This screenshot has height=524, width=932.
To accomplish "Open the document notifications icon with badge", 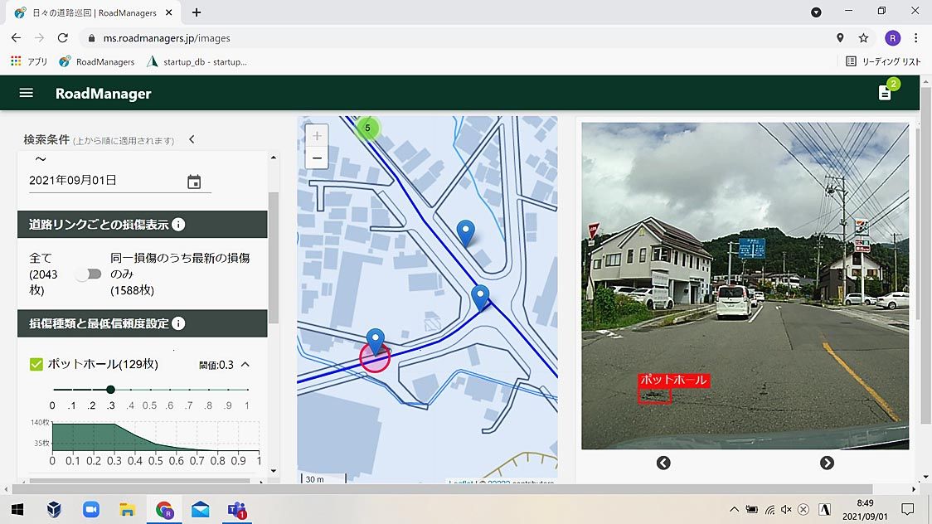I will (x=885, y=93).
